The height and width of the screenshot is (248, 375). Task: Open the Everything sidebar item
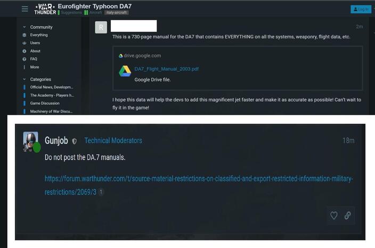(39, 35)
